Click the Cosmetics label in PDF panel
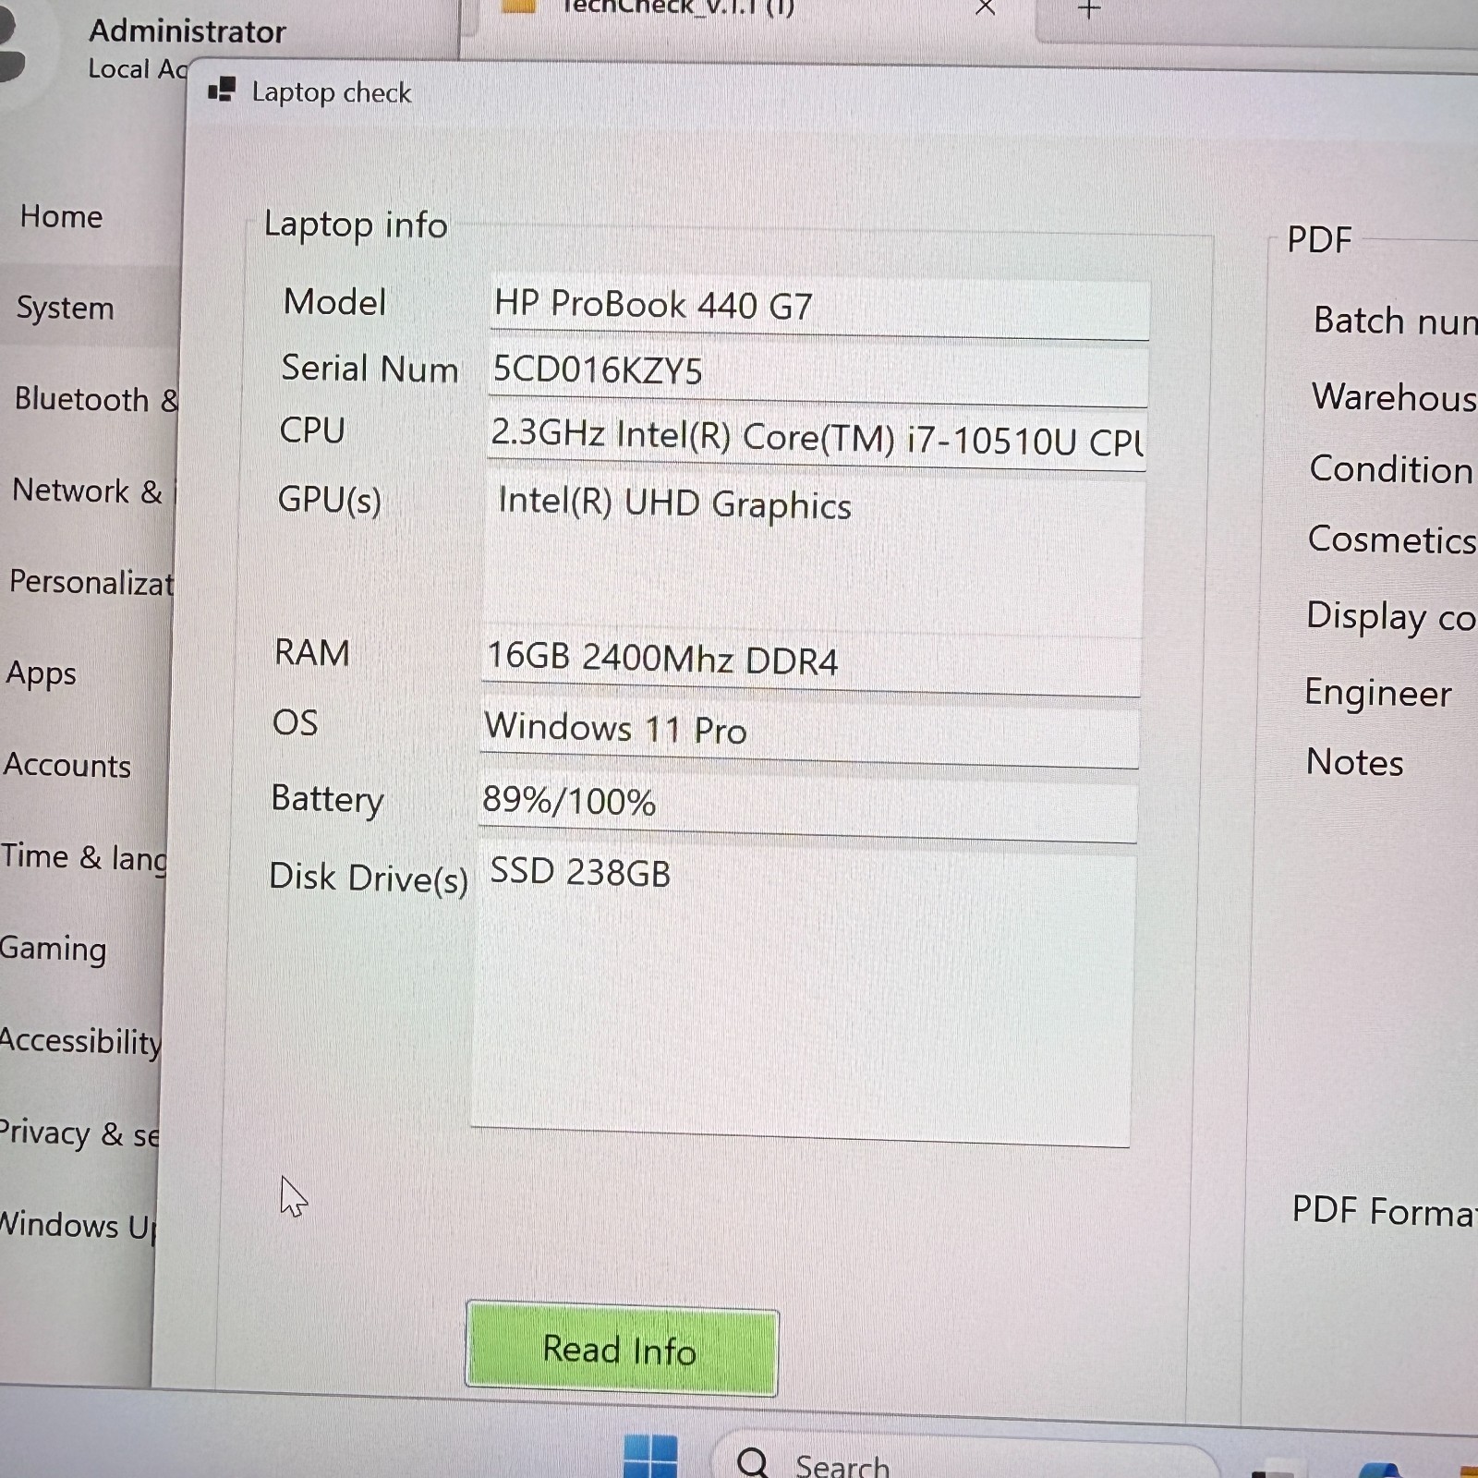The width and height of the screenshot is (1478, 1478). [1392, 539]
